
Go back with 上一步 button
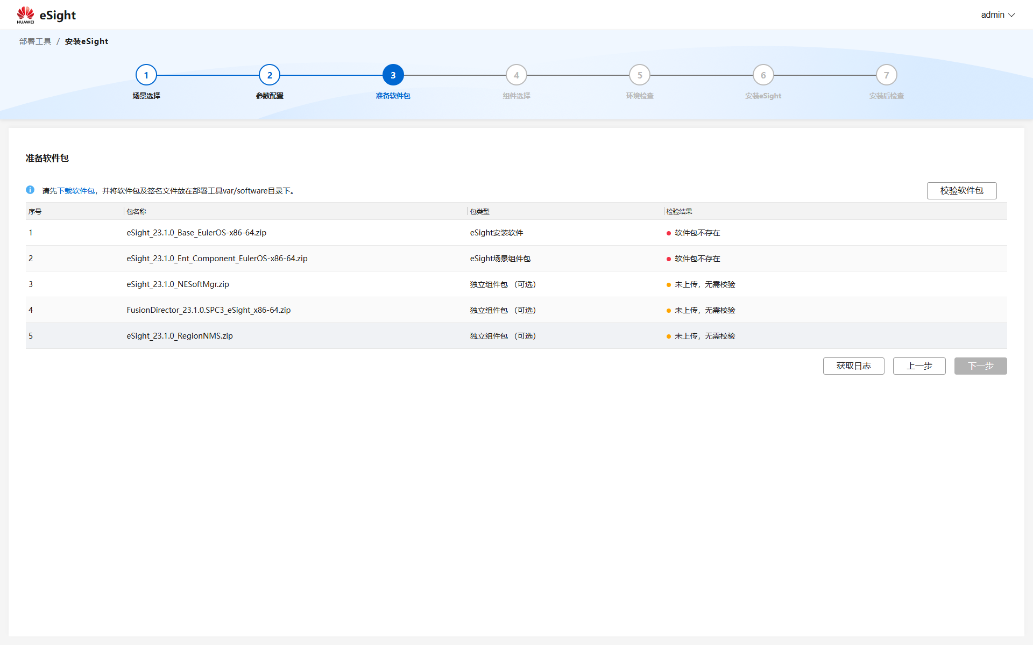click(x=919, y=366)
